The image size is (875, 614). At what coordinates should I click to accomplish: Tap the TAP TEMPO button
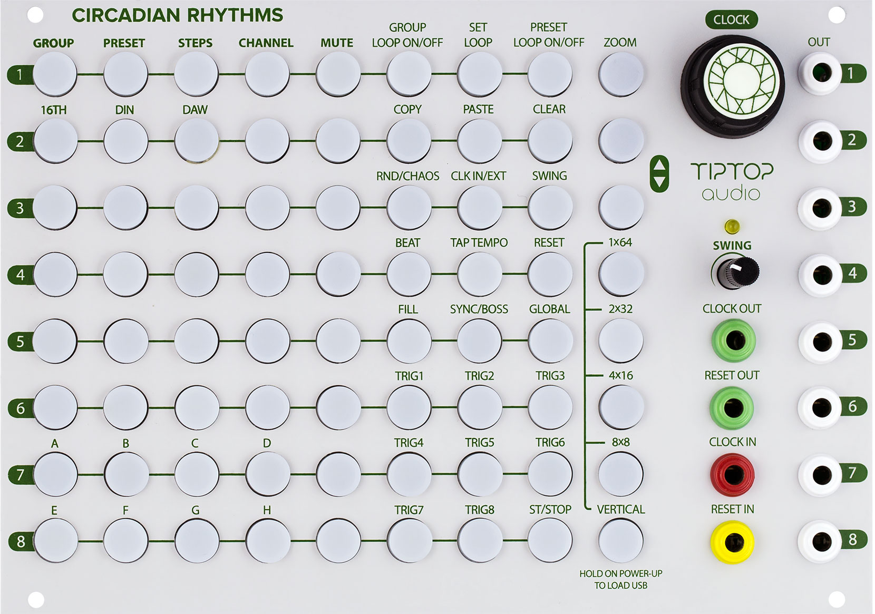pos(479,274)
